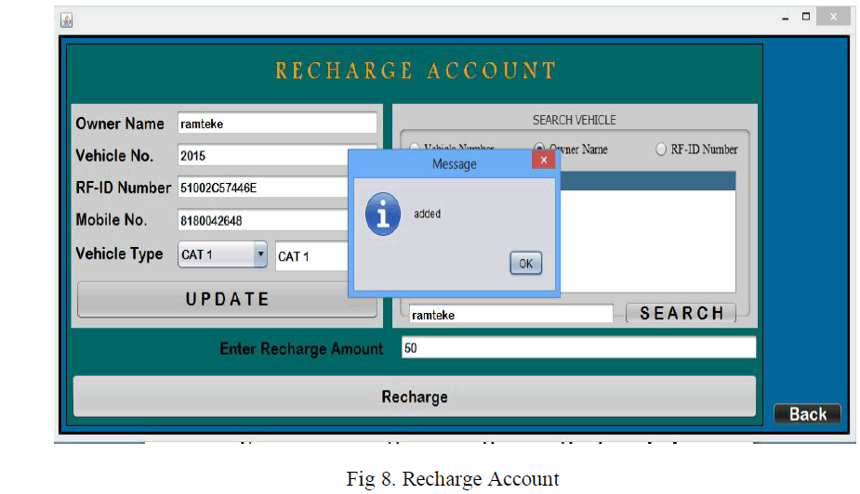Image resolution: width=860 pixels, height=494 pixels.
Task: Click the blue info icon in Message dialog
Action: 383,214
